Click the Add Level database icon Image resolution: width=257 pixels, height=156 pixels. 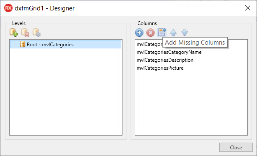[14, 33]
